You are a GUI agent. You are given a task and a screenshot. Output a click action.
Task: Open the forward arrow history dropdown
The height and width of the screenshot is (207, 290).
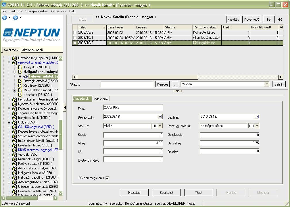pyautogui.click(x=20, y=18)
